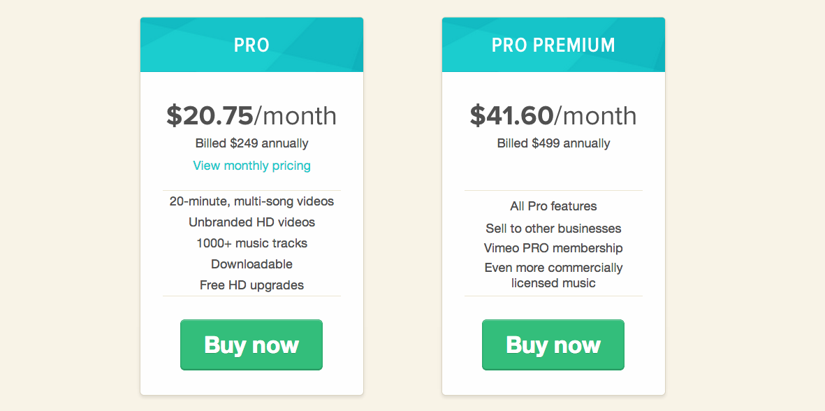Select Even more commercially licensed music text

(553, 275)
